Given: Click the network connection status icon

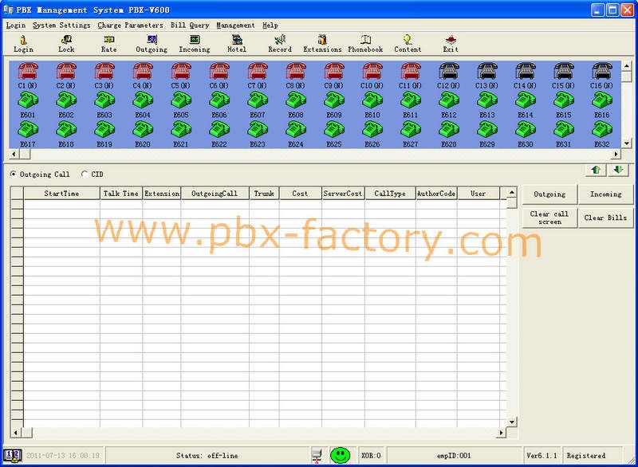Looking at the screenshot, I should coord(317,456).
